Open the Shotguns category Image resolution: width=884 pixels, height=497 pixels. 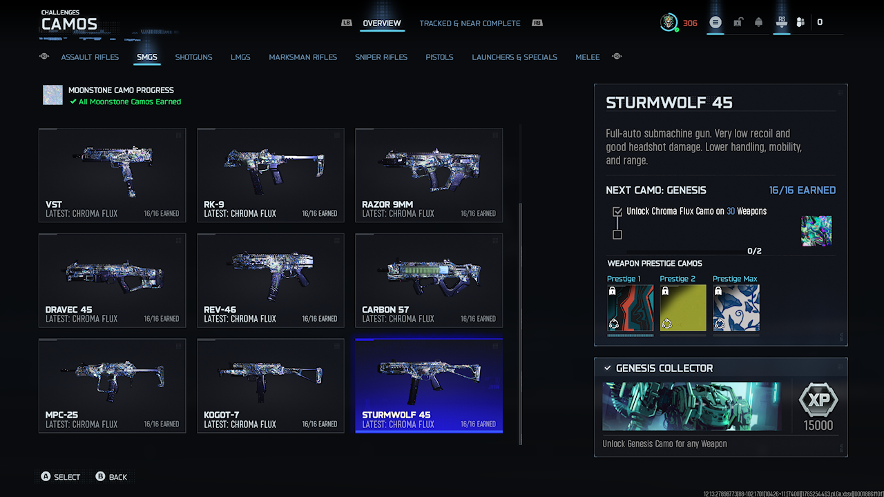pyautogui.click(x=193, y=57)
